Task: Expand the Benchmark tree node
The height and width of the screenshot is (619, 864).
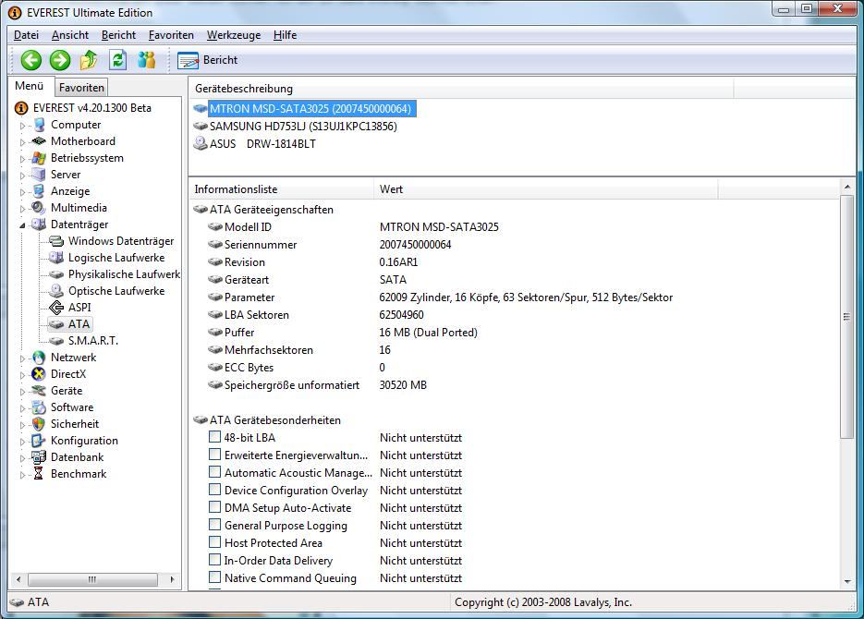Action: [x=22, y=474]
